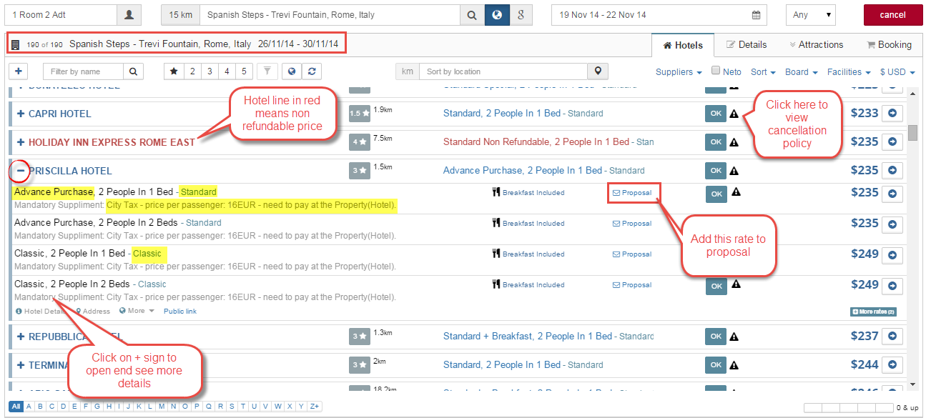Click the date range field 19 Nov 14 - 22 Nov 14
The height and width of the screenshot is (418, 926).
(x=659, y=15)
